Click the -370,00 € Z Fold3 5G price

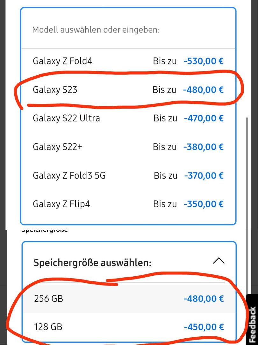click(204, 175)
